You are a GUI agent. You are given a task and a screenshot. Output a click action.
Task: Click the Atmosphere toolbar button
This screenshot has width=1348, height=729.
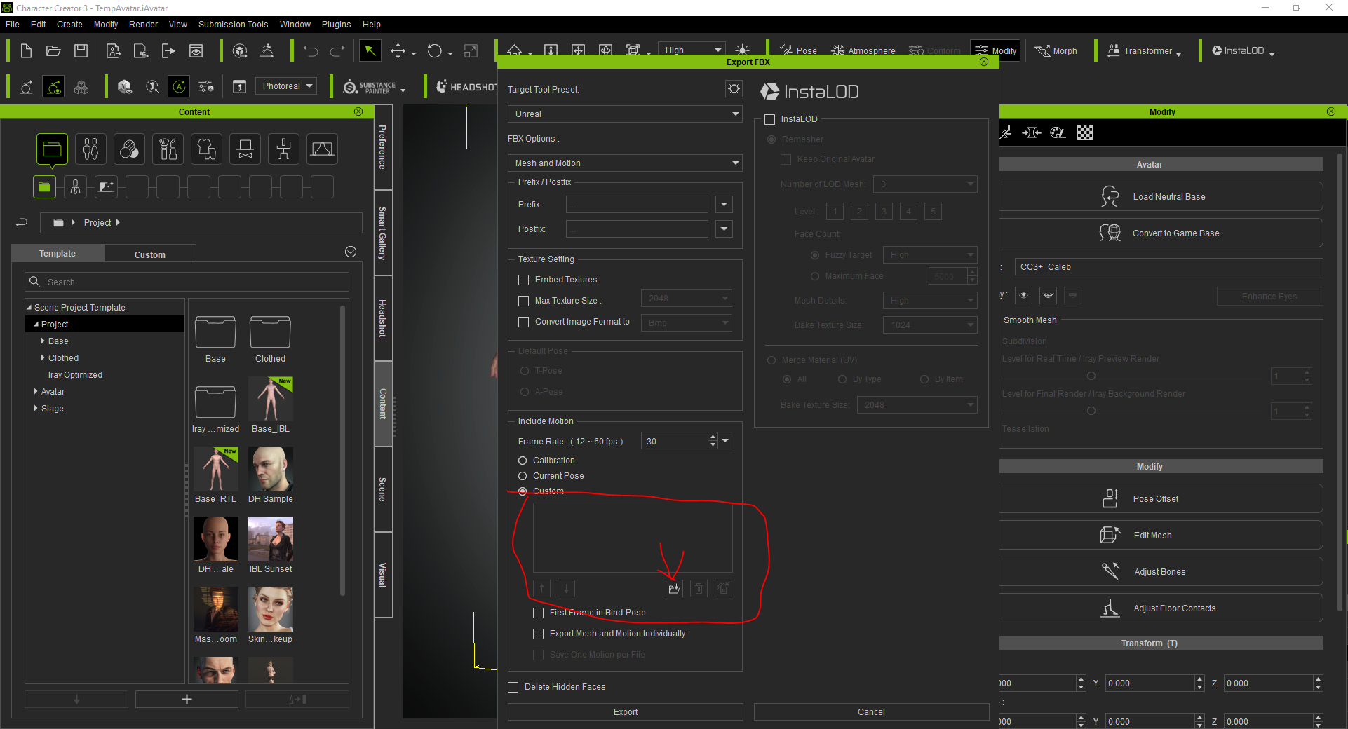[863, 50]
